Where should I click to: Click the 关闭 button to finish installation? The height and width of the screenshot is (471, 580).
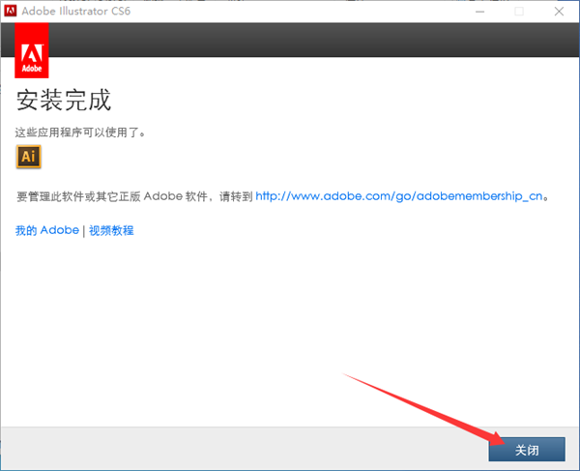pyautogui.click(x=527, y=449)
